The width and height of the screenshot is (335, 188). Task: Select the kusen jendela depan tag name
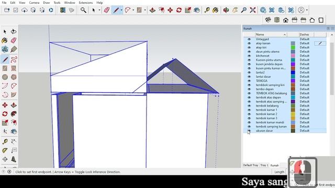pos(269,64)
